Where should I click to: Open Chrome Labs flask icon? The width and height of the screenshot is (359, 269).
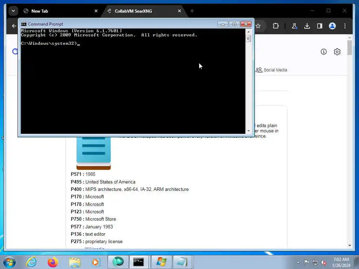coord(294,26)
